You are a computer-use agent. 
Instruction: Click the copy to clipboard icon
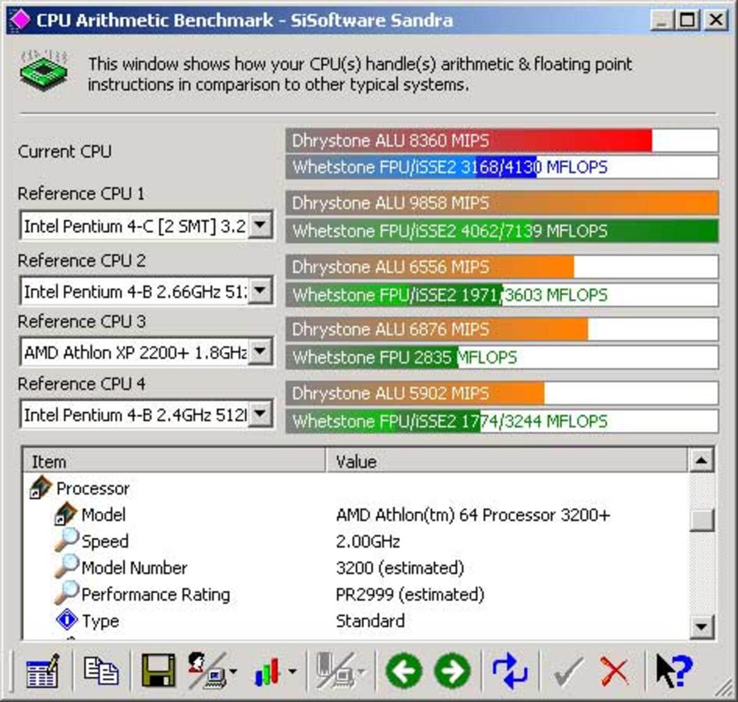pos(101,671)
